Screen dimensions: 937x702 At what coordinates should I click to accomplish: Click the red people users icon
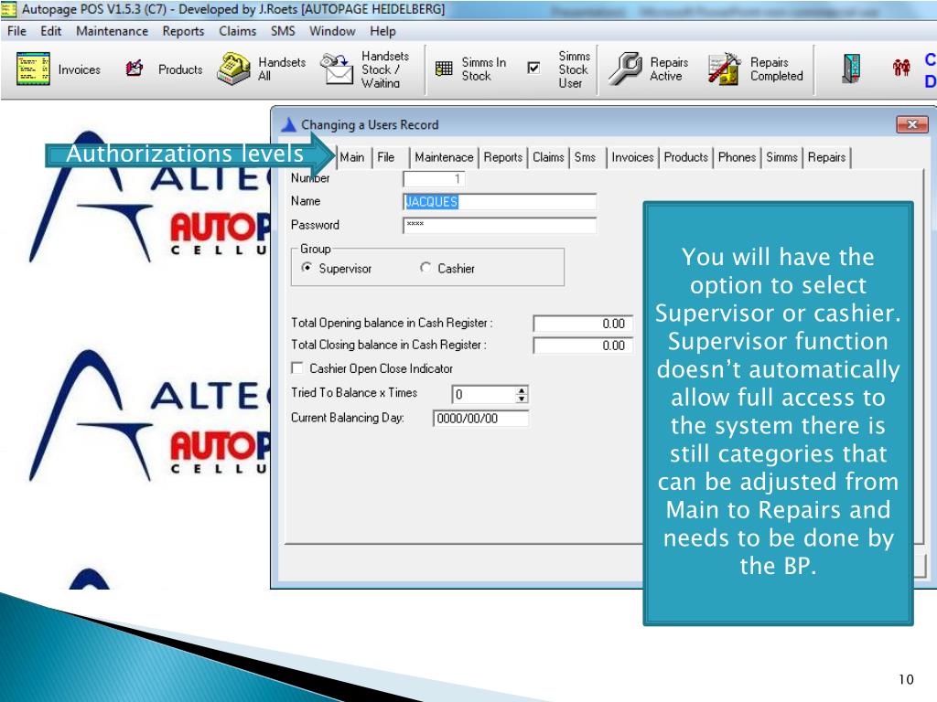click(901, 68)
